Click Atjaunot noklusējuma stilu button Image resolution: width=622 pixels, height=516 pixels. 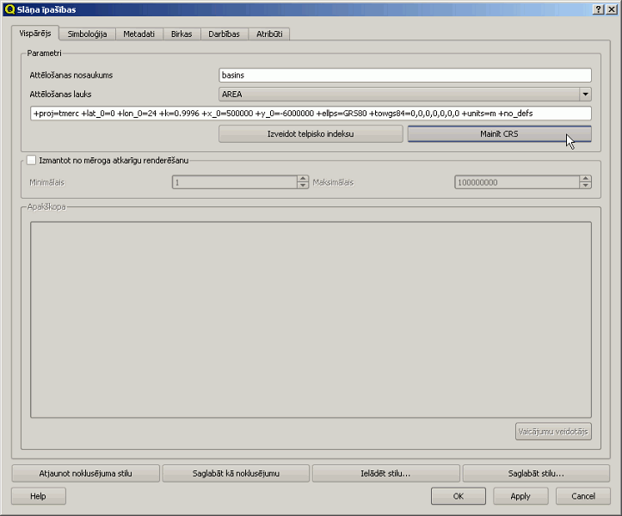point(86,474)
